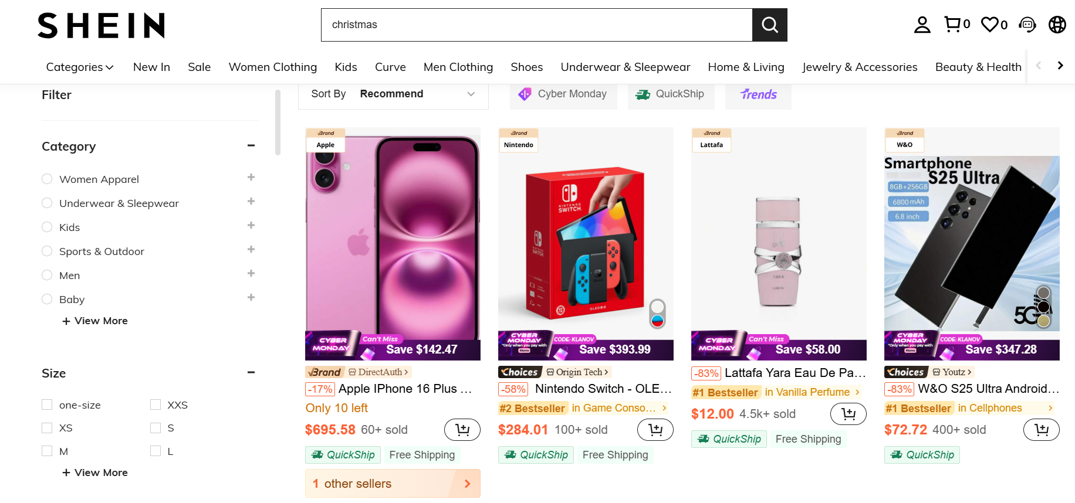Add Apple iPhone 16 Plus to cart
The width and height of the screenshot is (1075, 503).
coord(462,430)
